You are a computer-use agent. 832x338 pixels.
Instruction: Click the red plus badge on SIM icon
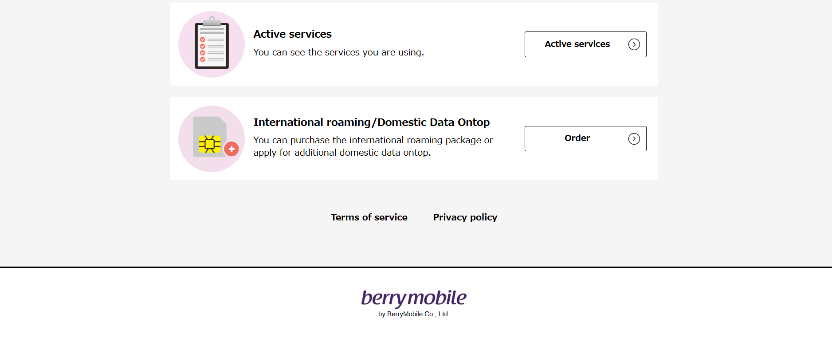coord(232,149)
